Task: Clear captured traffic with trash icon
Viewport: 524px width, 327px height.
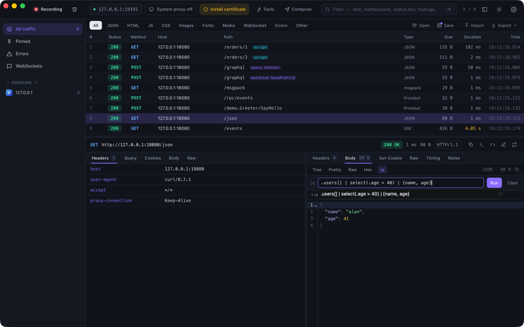Action: click(x=75, y=9)
